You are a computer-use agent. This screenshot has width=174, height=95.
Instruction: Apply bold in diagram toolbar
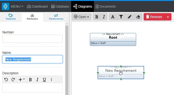pos(97,17)
